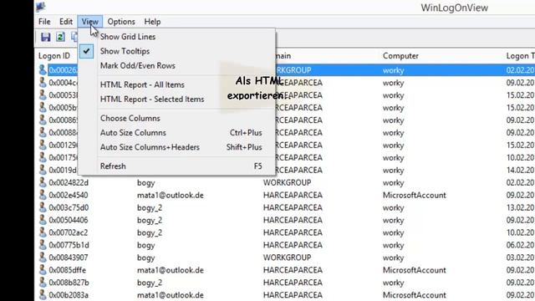Toggle Mark Odd/Even Rows
535x301 pixels.
176,65
